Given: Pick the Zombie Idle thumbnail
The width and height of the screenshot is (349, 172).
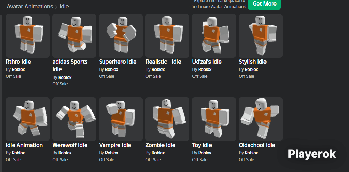Looking at the screenshot, I should [167, 119].
